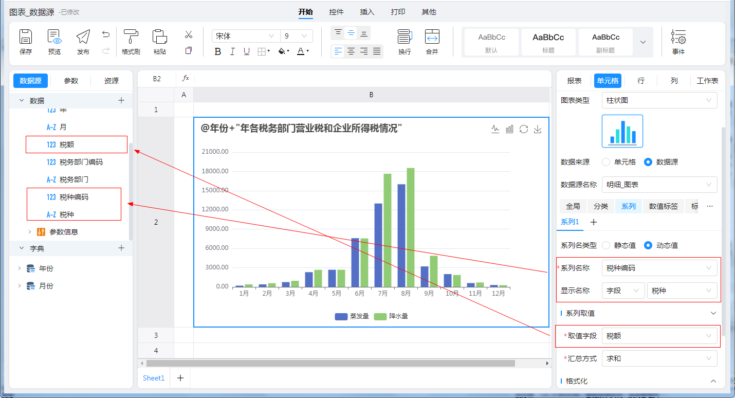The height and width of the screenshot is (398, 735).
Task: Click the chart download icon
Action: [x=538, y=129]
